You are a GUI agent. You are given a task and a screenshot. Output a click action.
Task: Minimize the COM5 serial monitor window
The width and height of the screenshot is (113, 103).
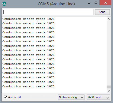[x=89, y=3]
